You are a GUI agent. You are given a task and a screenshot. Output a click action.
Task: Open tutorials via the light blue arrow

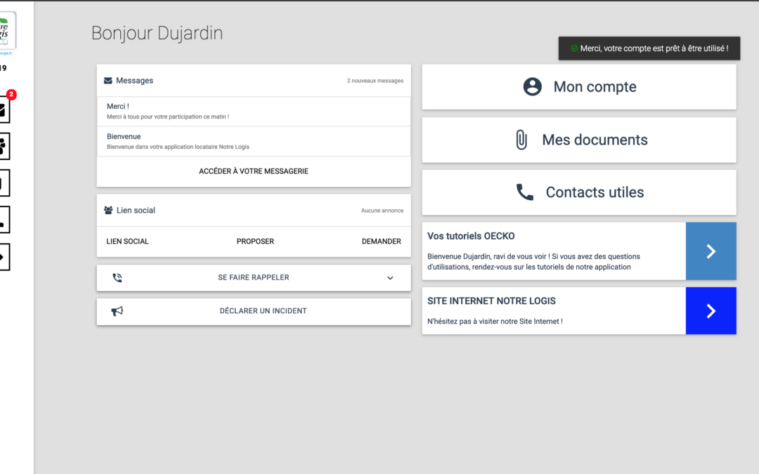711,251
